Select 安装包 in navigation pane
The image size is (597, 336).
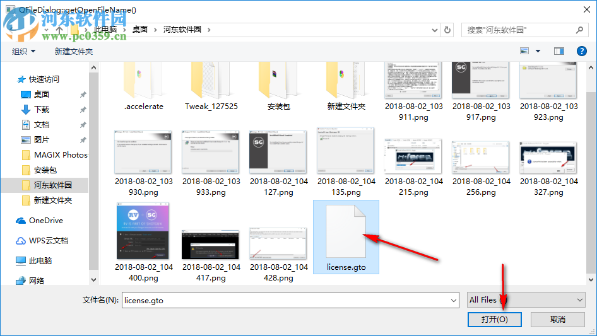[x=45, y=170]
